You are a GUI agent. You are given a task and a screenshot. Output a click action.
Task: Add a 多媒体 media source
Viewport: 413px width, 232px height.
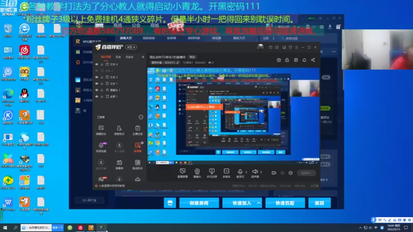pos(226,173)
